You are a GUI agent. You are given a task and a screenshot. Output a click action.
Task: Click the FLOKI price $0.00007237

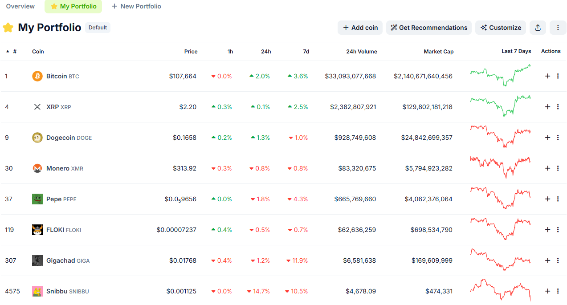(x=176, y=230)
